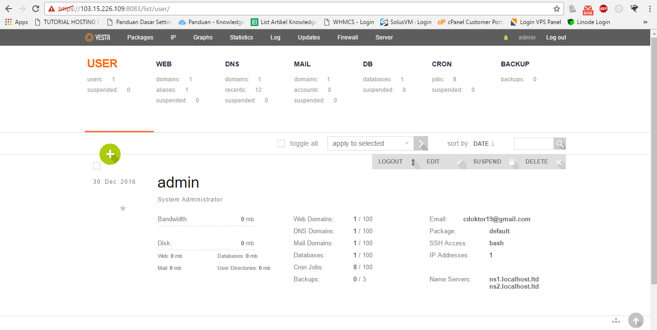This screenshot has width=657, height=330.
Task: Star the admin user as favorite
Action: click(x=122, y=208)
